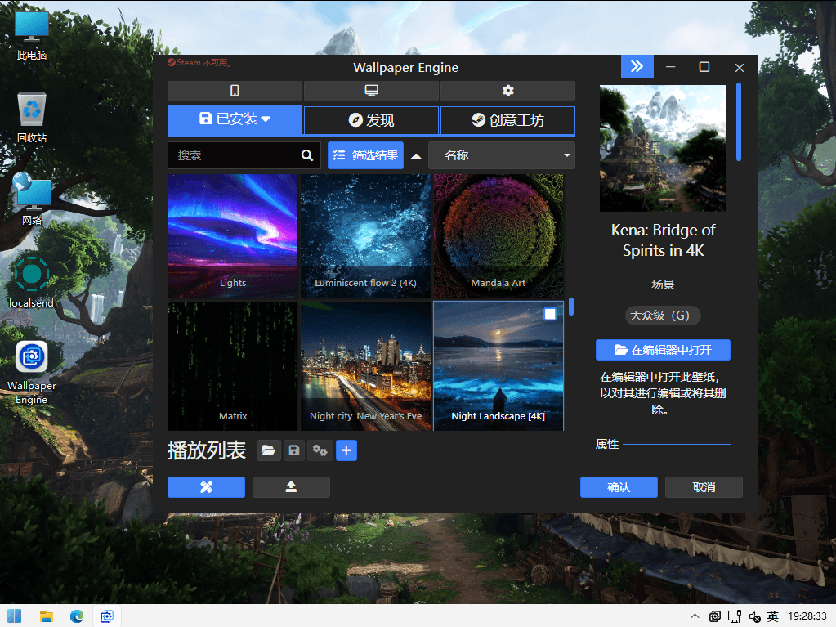Click the monitor display icon tab
836x627 pixels.
(x=371, y=91)
